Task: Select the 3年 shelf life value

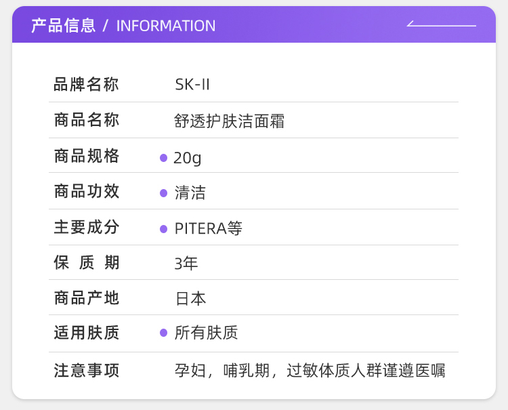Action: point(186,264)
